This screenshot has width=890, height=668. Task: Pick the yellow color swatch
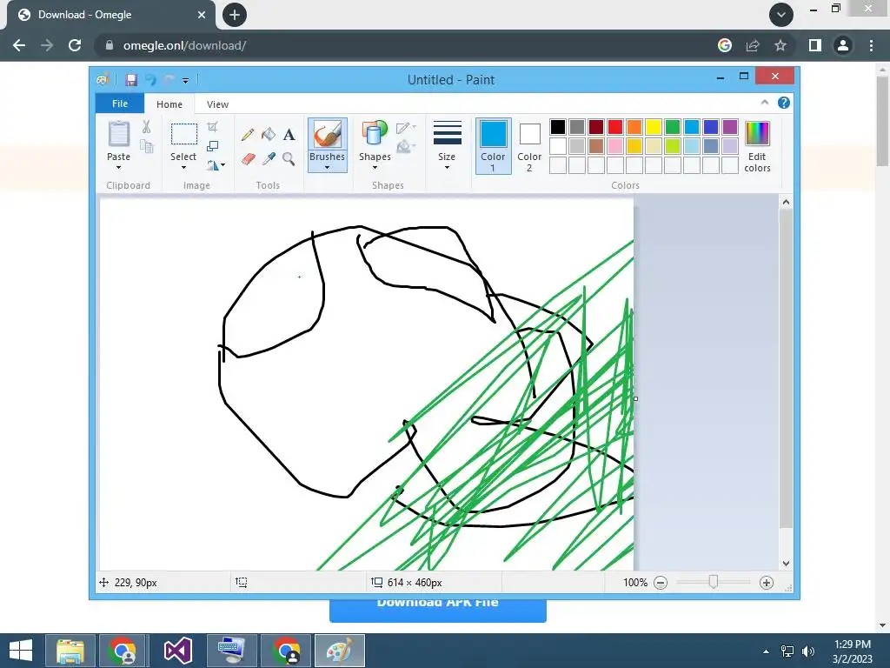tap(654, 127)
